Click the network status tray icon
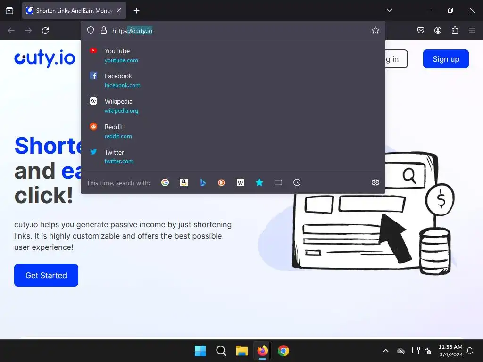483x362 pixels. [416, 351]
